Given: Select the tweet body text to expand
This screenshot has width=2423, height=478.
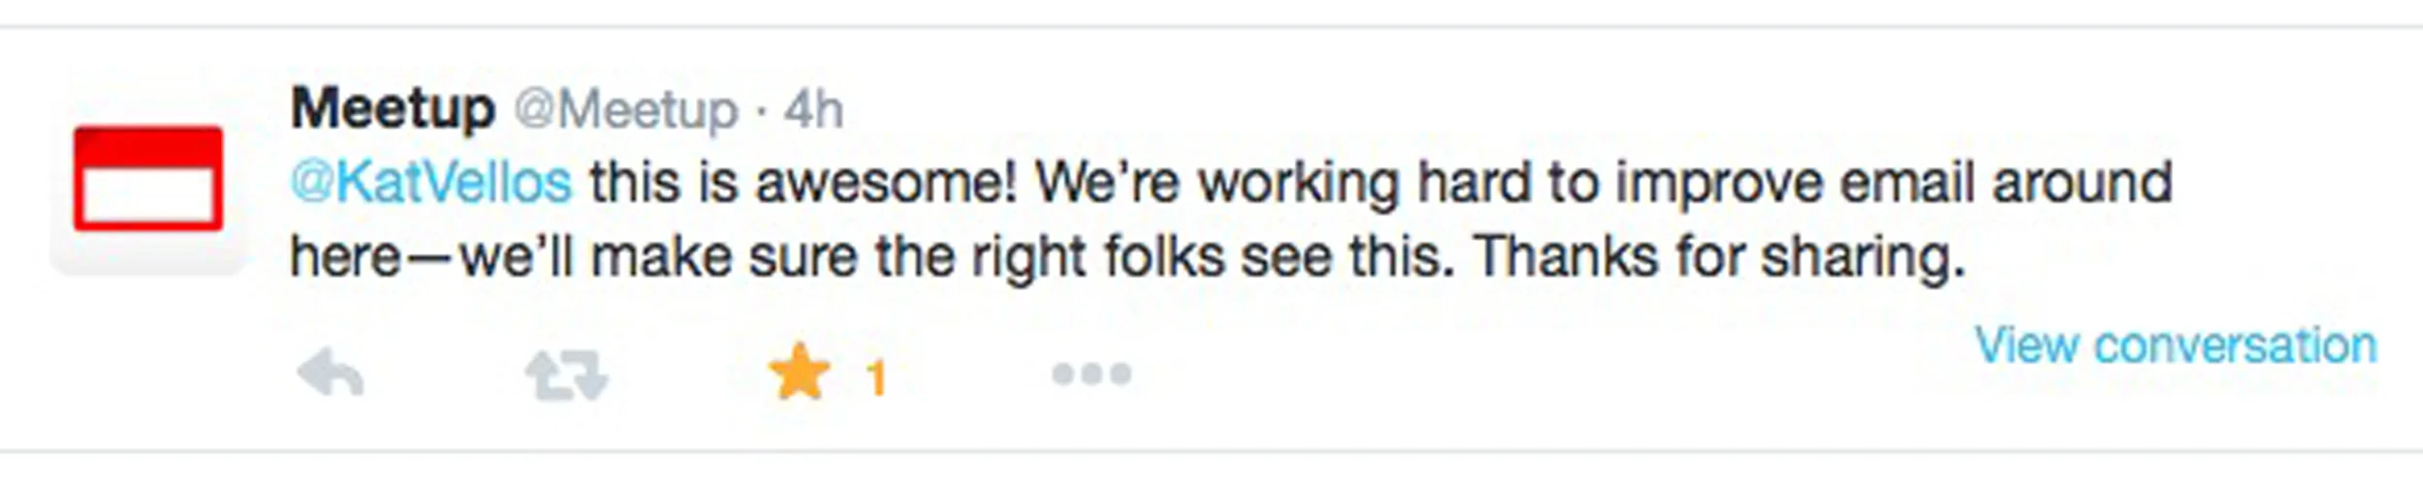Looking at the screenshot, I should point(1231,220).
